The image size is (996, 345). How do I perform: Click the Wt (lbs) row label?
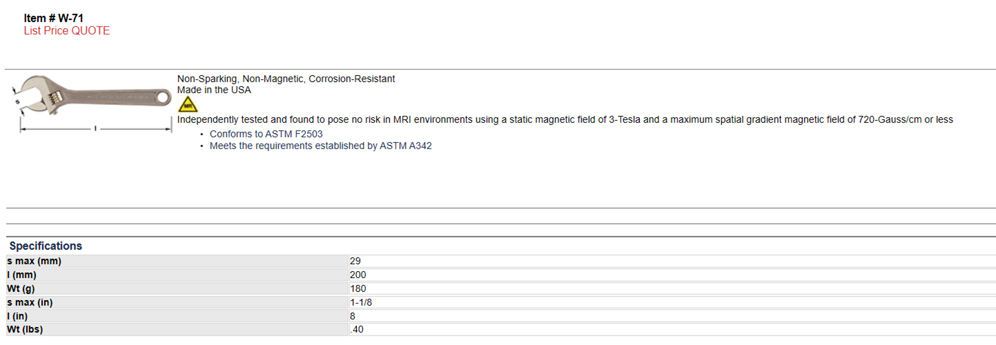click(x=25, y=330)
